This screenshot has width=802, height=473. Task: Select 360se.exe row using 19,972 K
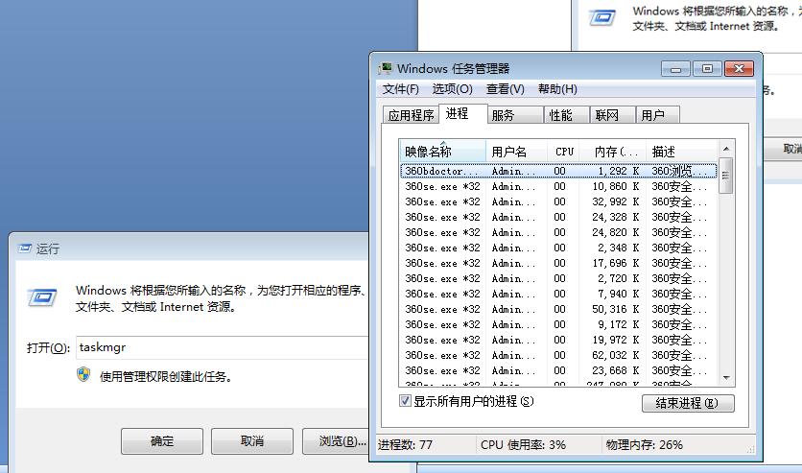point(558,340)
